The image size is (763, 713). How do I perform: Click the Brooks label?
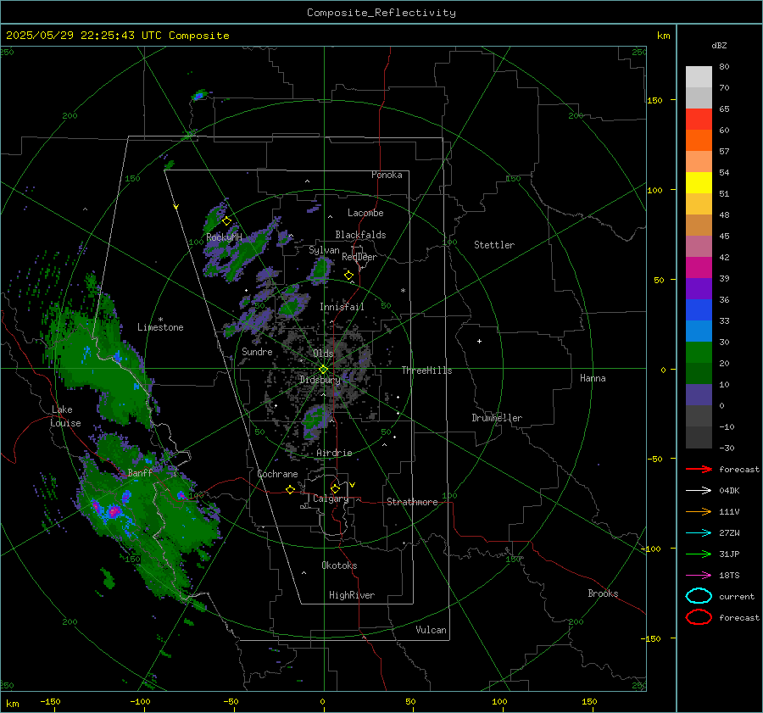(603, 593)
